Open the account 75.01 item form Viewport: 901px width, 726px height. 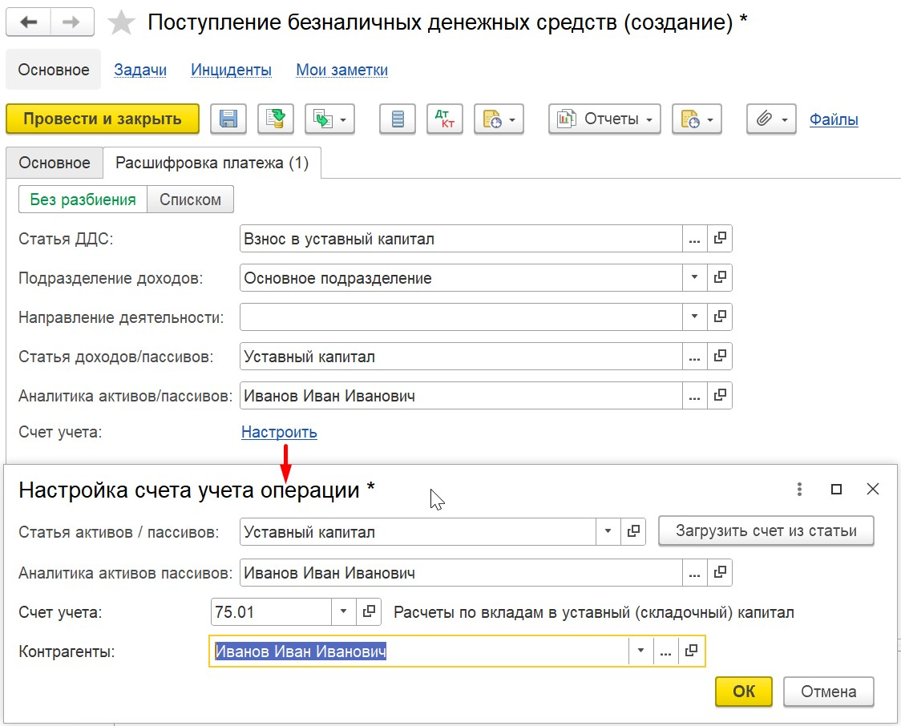tap(369, 611)
